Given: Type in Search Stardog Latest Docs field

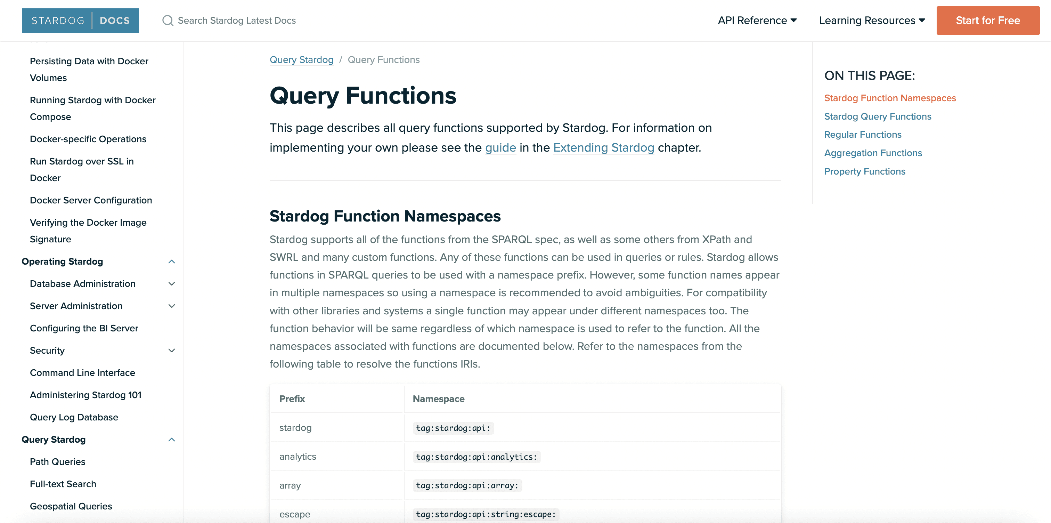Looking at the screenshot, I should (x=237, y=21).
